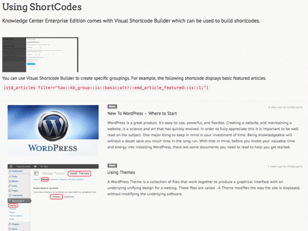Select the Appearance menu in the sidebar screenshot
The width and height of the screenshot is (308, 231).
pyautogui.click(x=19, y=201)
